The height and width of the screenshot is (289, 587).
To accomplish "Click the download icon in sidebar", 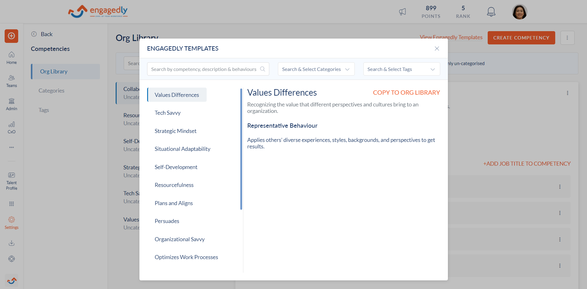I will (11, 243).
